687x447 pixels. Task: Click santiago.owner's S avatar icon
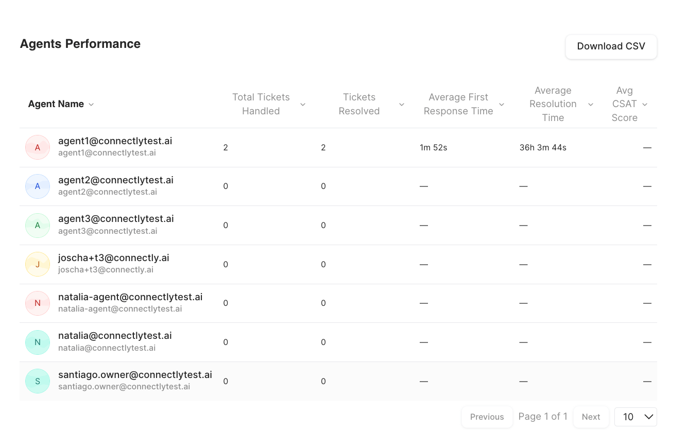click(x=38, y=381)
